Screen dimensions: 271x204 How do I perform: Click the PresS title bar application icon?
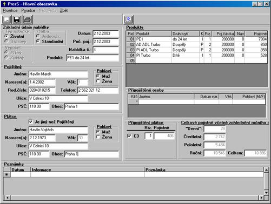pyautogui.click(x=4, y=4)
